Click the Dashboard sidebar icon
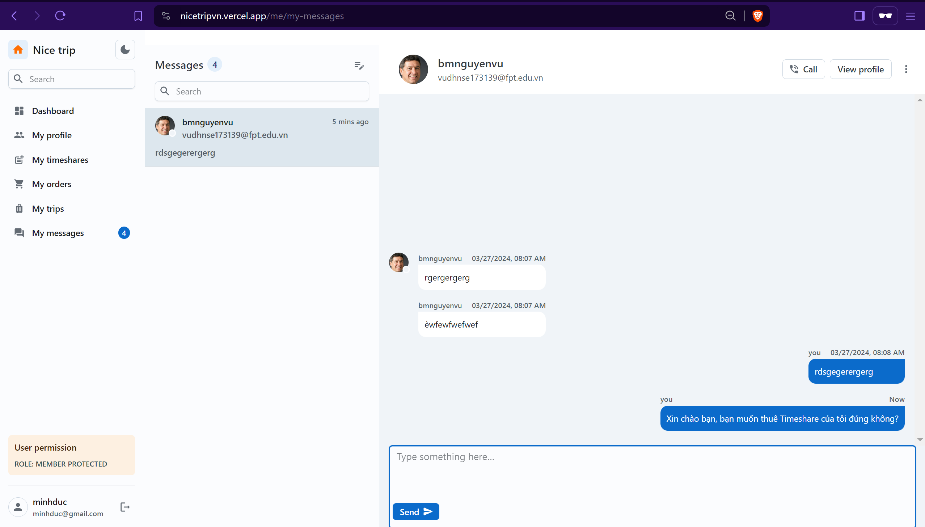Screen dimensions: 925x527 (18, 111)
